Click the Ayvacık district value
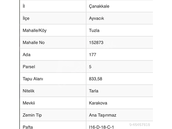The image size is (172, 129). pos(96,18)
